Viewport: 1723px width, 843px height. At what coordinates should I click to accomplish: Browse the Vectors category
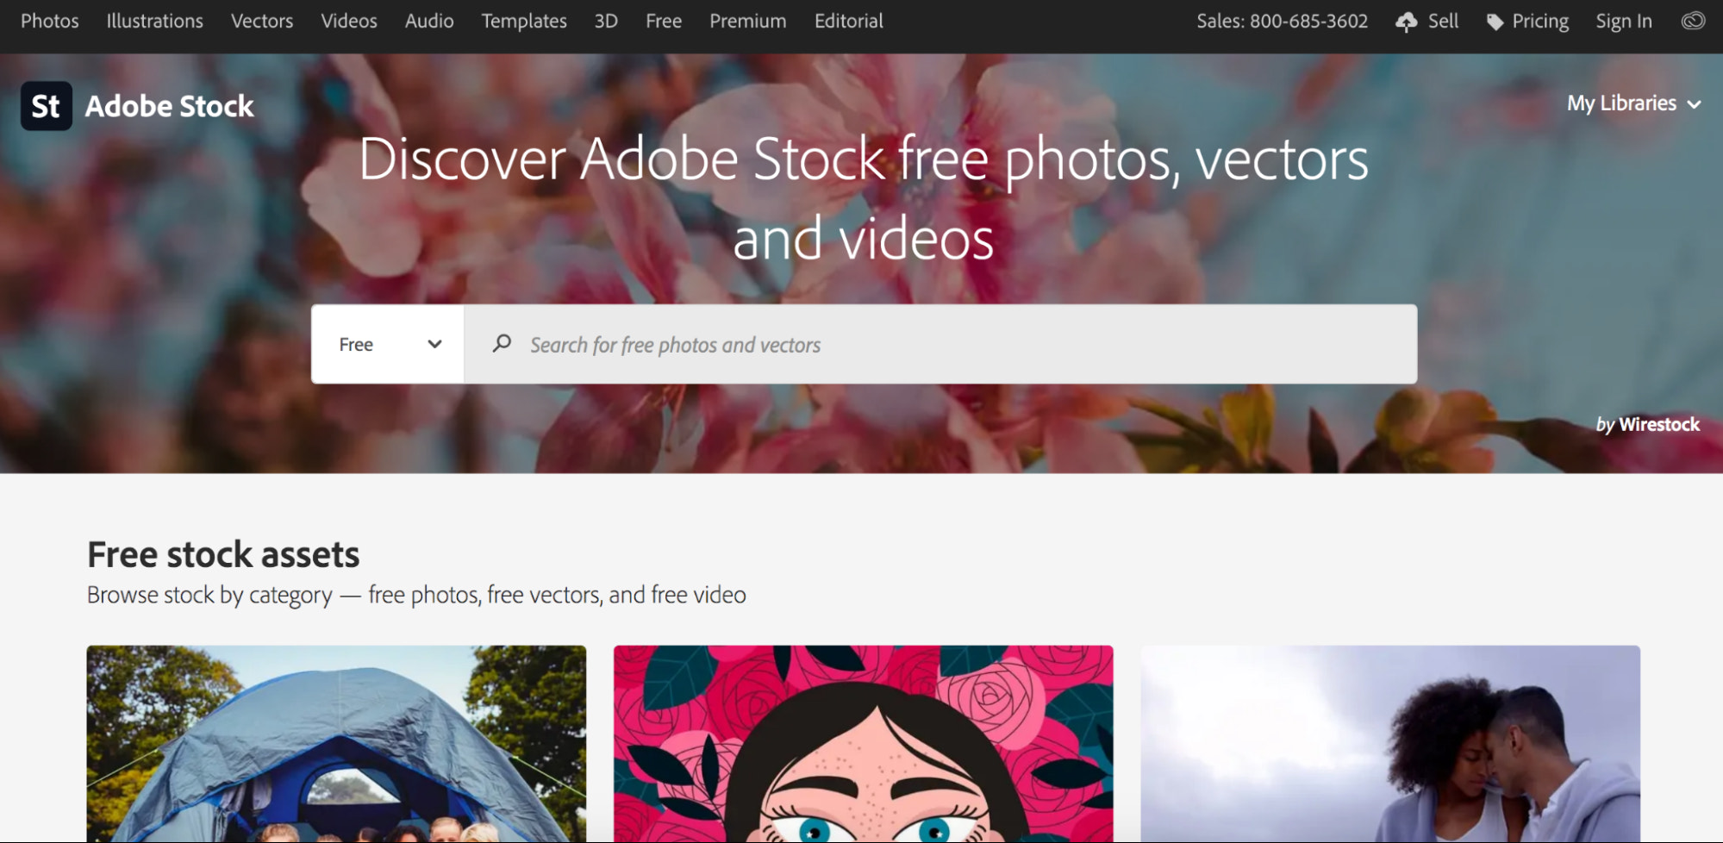pos(261,21)
